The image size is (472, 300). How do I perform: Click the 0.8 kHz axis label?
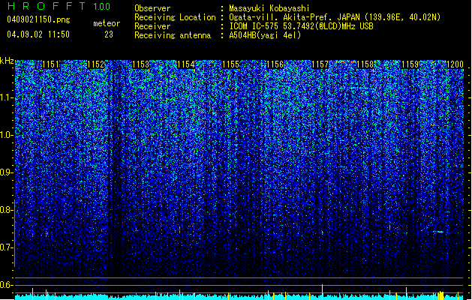pos(6,210)
